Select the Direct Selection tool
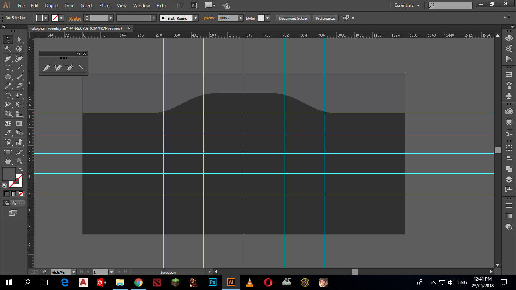Viewport: 516px width, 290px height. tap(19, 40)
